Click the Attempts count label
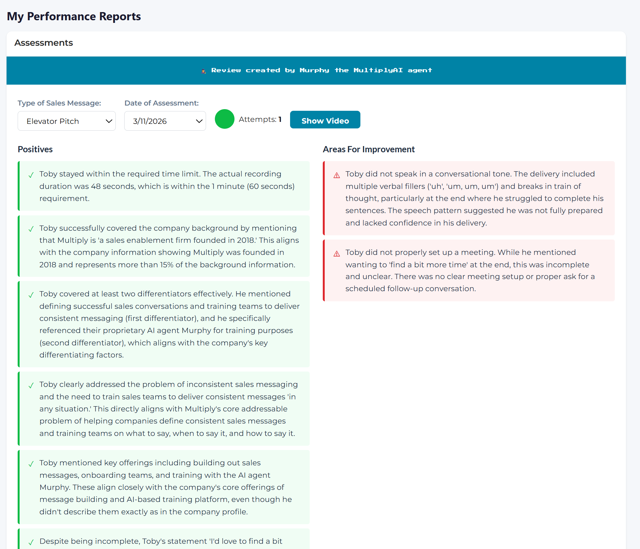Image resolution: width=640 pixels, height=549 pixels. tap(260, 119)
